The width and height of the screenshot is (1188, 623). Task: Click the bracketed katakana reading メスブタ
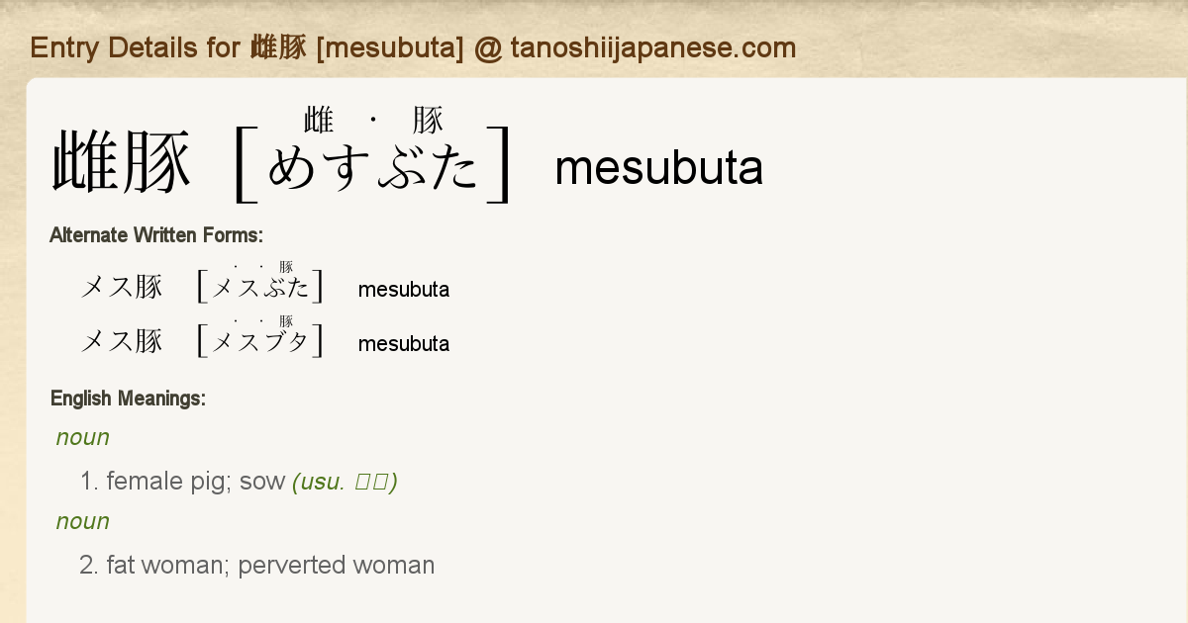tap(261, 343)
